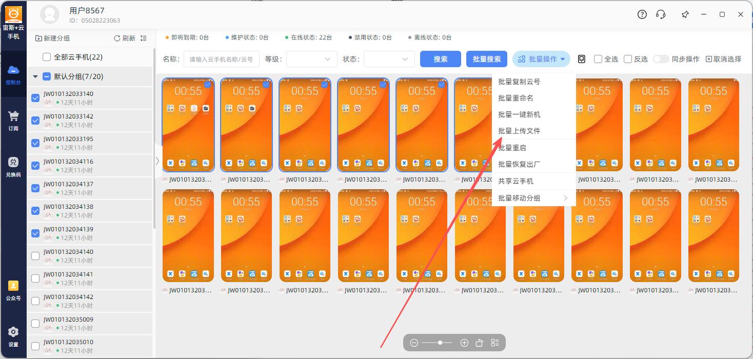Click the 离线状态: 0台 status text
This screenshot has width=753, height=359.
tap(432, 37)
